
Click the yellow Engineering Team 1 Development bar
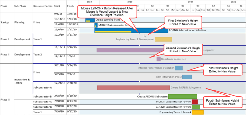[x=163, y=40]
